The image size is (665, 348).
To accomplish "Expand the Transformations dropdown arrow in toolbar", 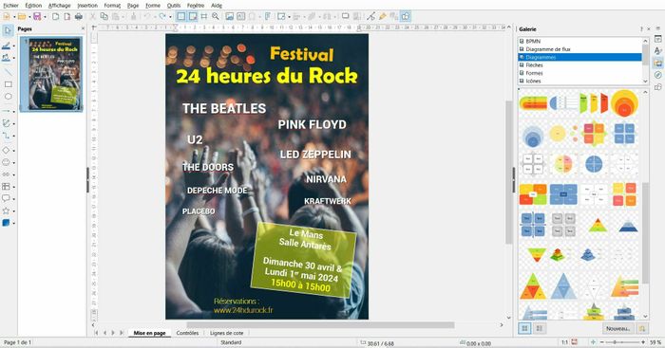I will click(289, 16).
